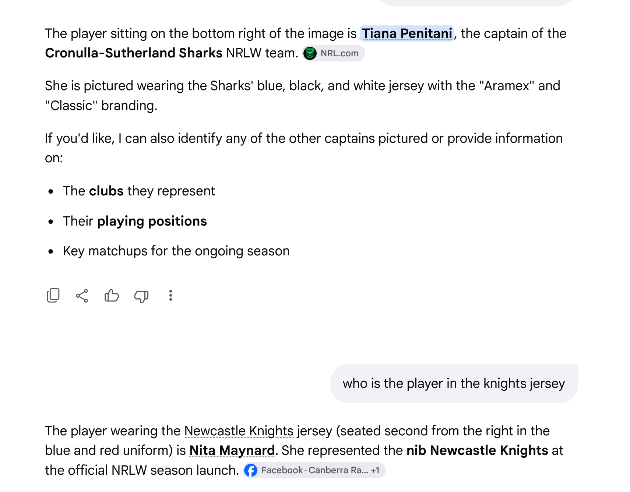Open the NRL.com source citation
This screenshot has width=630, height=492.
[334, 53]
